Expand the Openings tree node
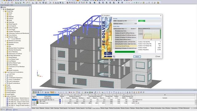The image size is (197, 111). click(x=6, y=22)
